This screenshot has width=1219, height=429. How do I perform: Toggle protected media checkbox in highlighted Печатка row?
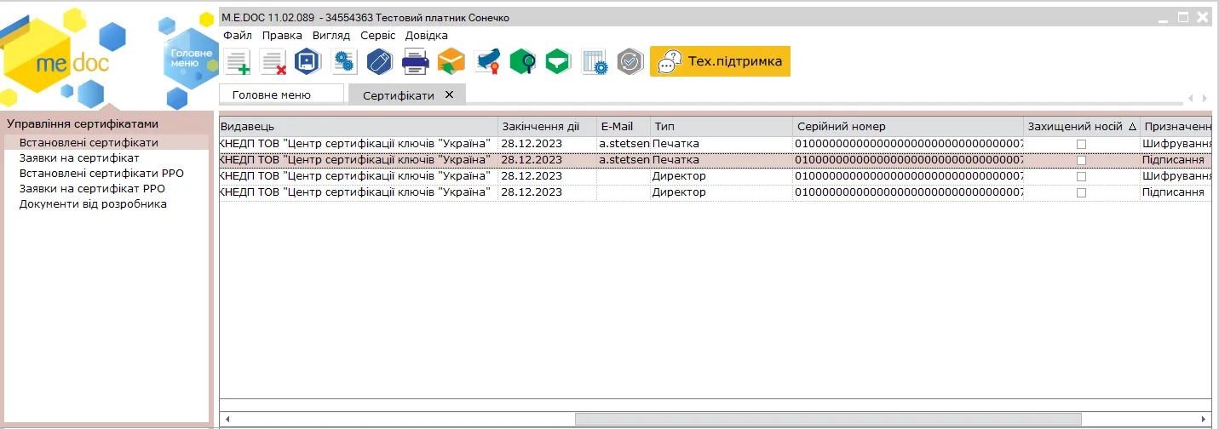click(1081, 160)
